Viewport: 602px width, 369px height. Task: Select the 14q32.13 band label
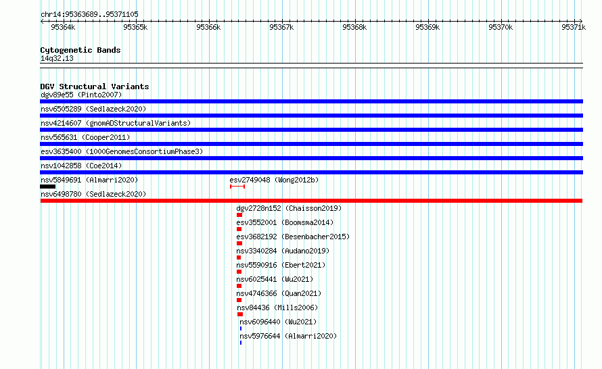click(57, 58)
